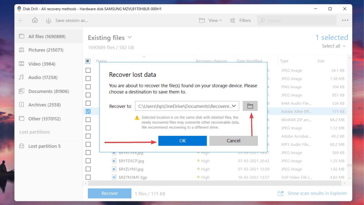Click the $RYZLYMJ.jpg file icon
Screen dimensions: 364x205
point(114,169)
